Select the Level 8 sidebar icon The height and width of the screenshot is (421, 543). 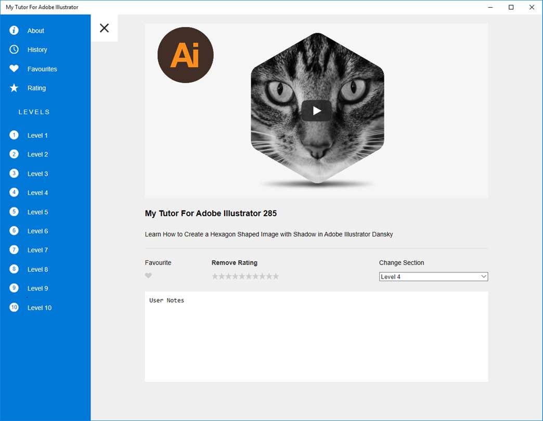click(14, 269)
